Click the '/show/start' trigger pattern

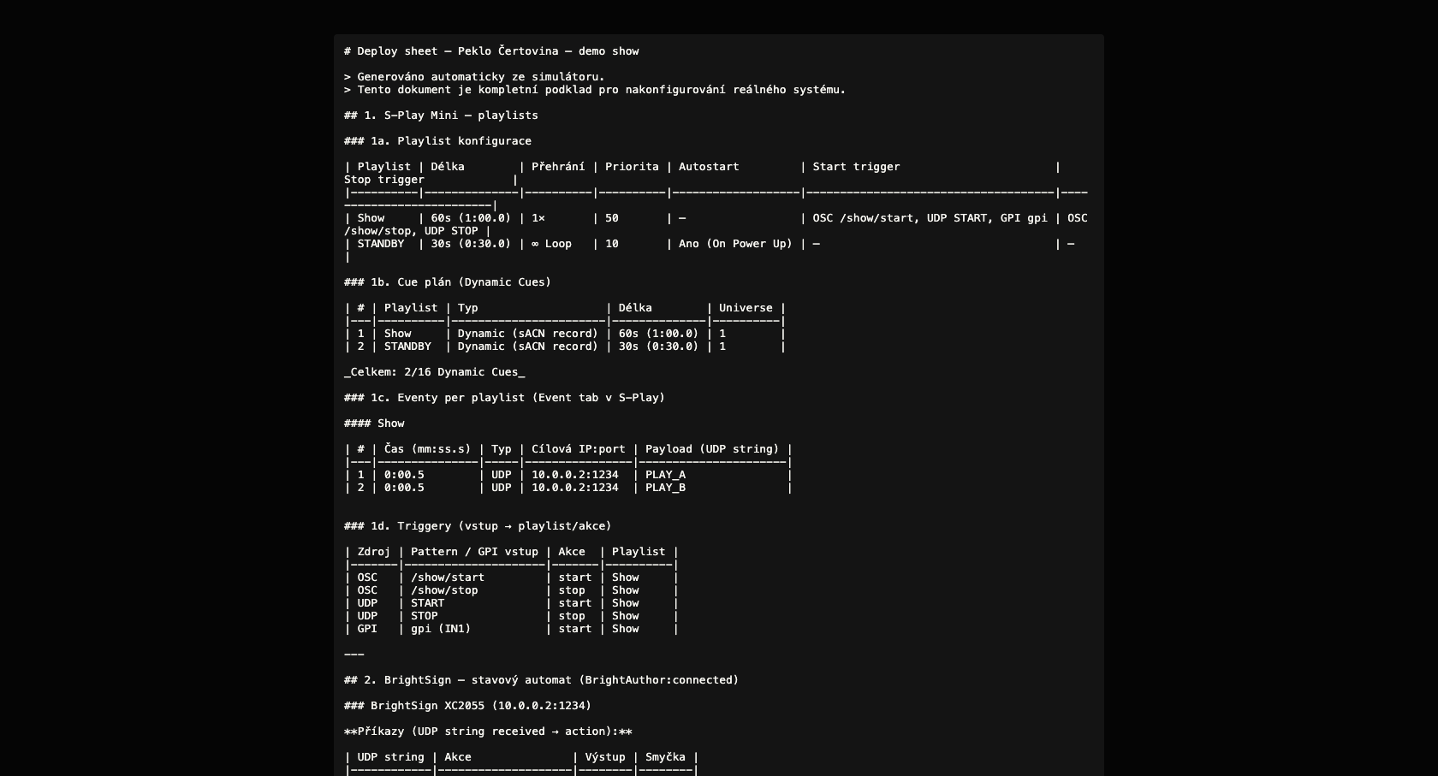448,578
